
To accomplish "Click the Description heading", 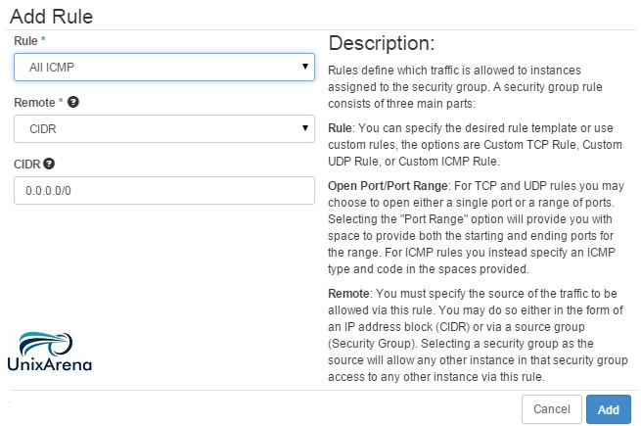I will [382, 43].
